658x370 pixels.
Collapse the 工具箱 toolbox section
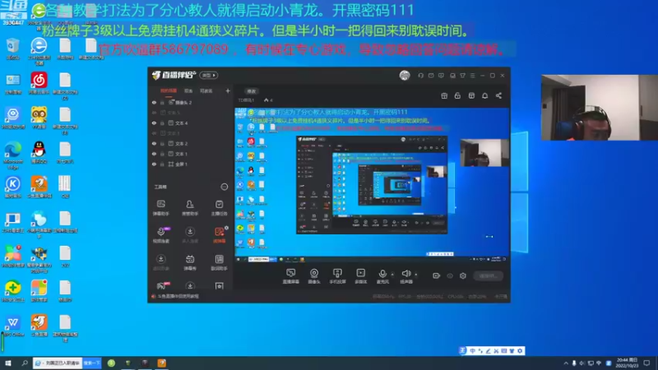tap(224, 187)
